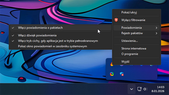This screenshot has width=169, height=95.
Task: Choose Wyjdź to exit the program
Action: [x=136, y=61]
